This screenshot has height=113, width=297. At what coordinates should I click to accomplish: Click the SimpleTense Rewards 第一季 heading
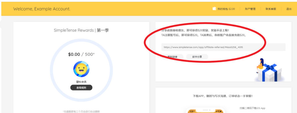pyautogui.click(x=81, y=30)
